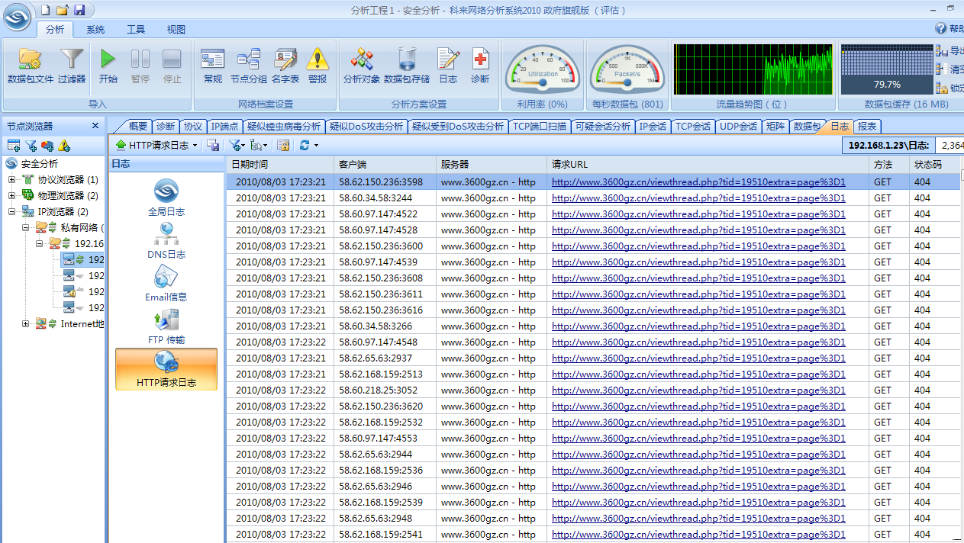Switch to the 系统 ribbon tab
The width and height of the screenshot is (964, 543).
click(x=95, y=29)
